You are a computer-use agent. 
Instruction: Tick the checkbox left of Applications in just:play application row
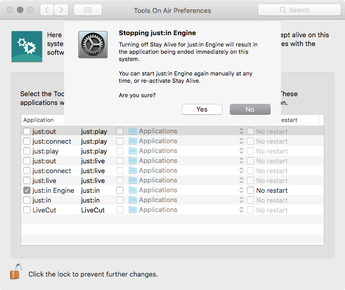pos(120,151)
